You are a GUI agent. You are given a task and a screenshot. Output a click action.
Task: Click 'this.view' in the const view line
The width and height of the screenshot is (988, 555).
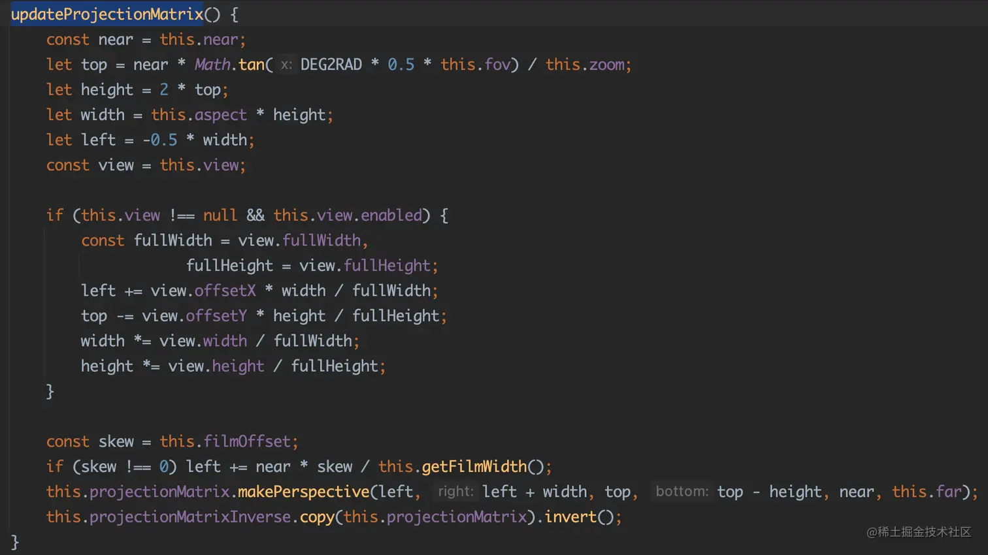[x=199, y=165]
